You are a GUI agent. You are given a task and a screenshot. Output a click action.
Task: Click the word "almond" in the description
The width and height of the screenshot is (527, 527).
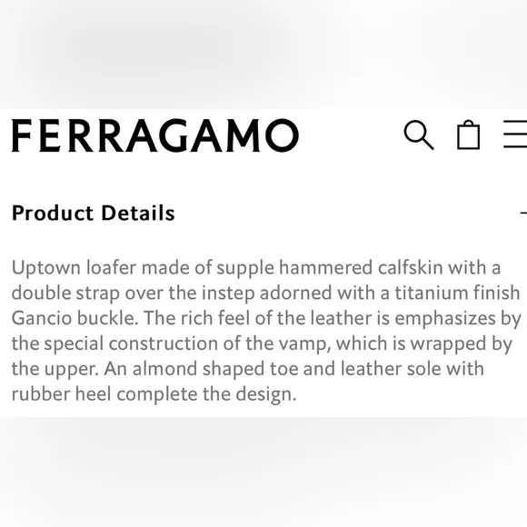[164, 369]
